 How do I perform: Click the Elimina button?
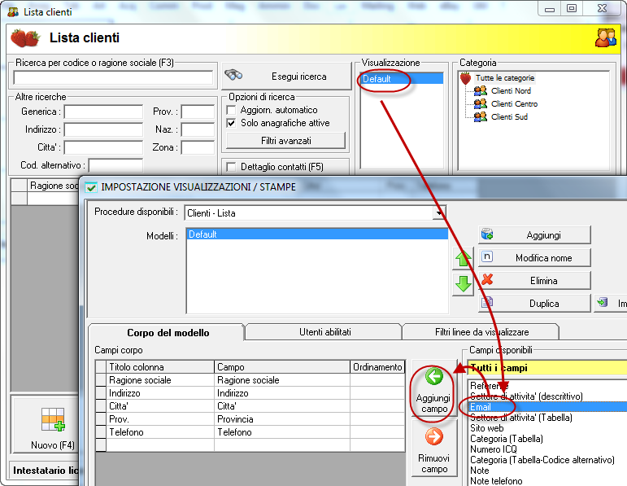534,281
